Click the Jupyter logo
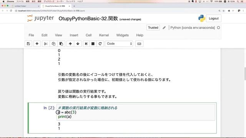 [x=40, y=18]
